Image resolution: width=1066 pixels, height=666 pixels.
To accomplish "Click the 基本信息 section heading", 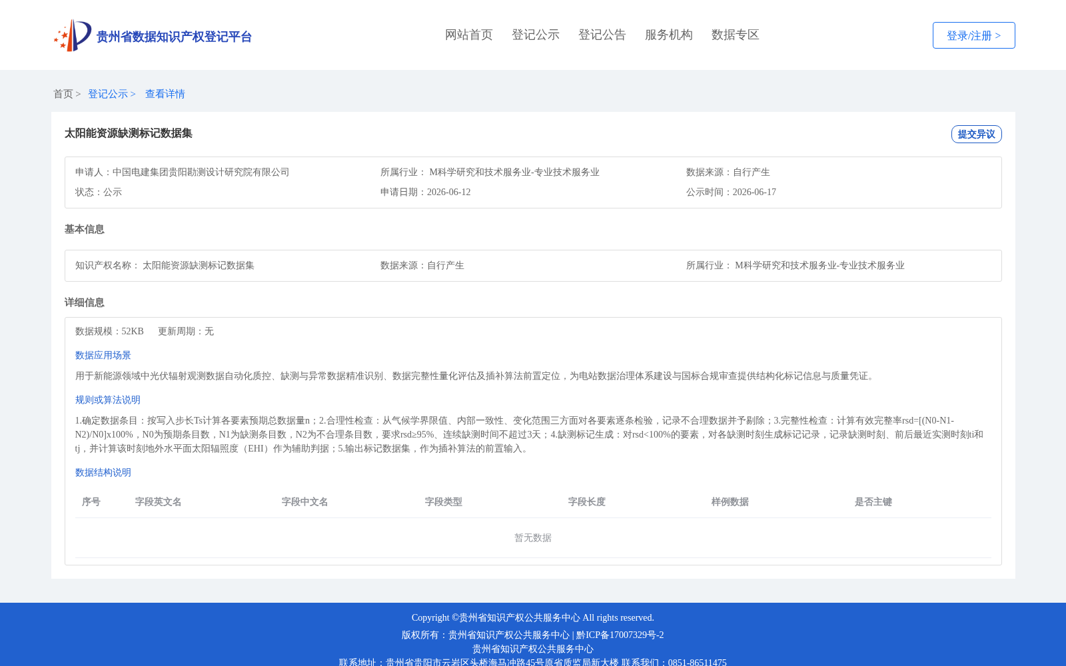I will click(85, 229).
